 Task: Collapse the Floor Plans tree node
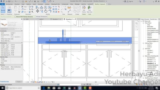click(x=143, y=23)
